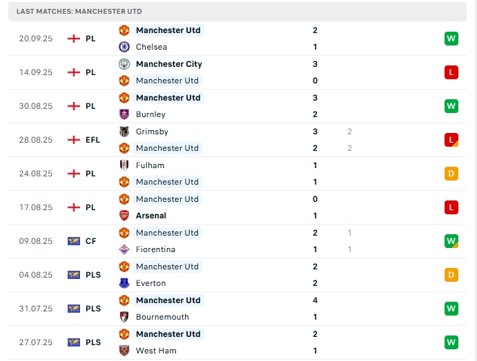477x361 pixels.
Task: Click the Everton club crest icon
Action: (124, 283)
